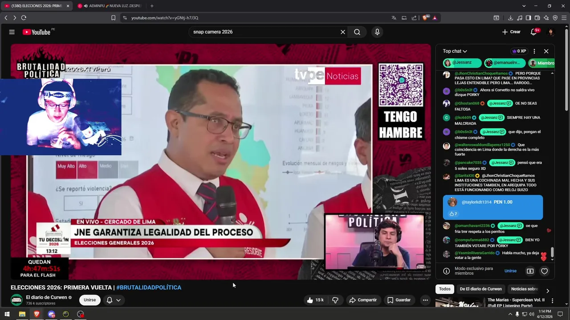Image resolution: width=570 pixels, height=320 pixels.
Task: Like the video with thumbs up
Action: pyautogui.click(x=315, y=300)
